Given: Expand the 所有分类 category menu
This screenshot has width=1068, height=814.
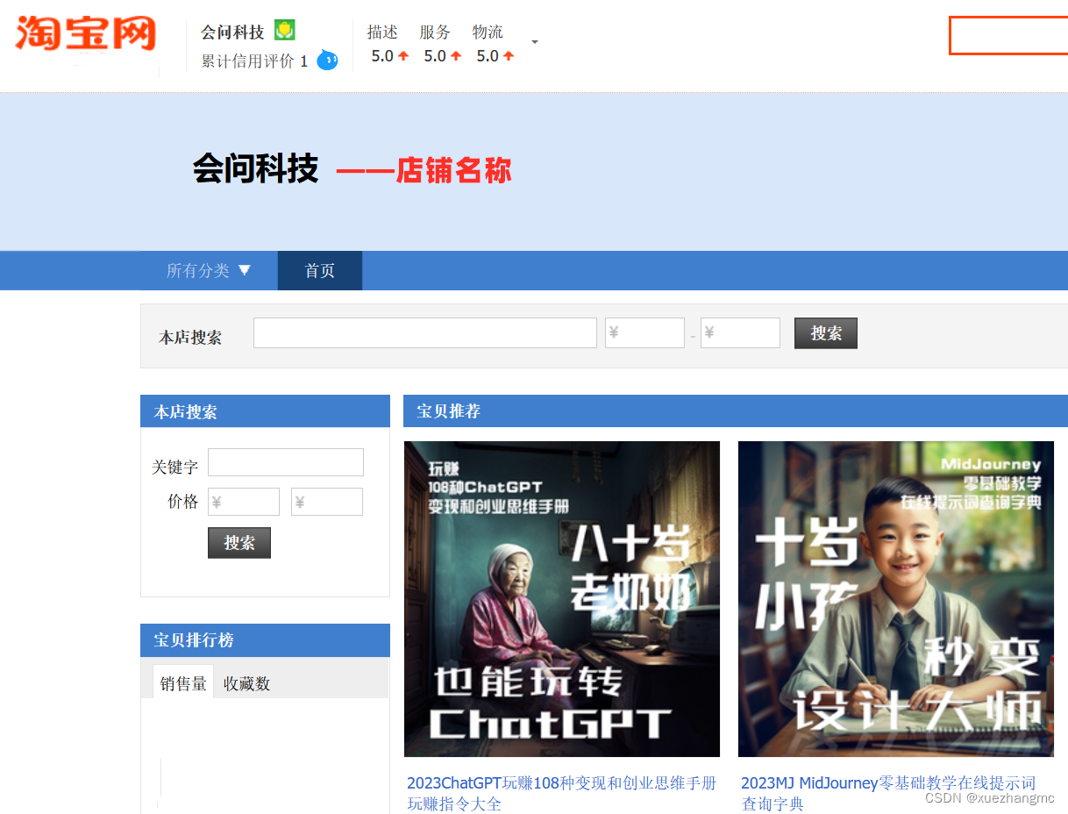Looking at the screenshot, I should pyautogui.click(x=209, y=270).
